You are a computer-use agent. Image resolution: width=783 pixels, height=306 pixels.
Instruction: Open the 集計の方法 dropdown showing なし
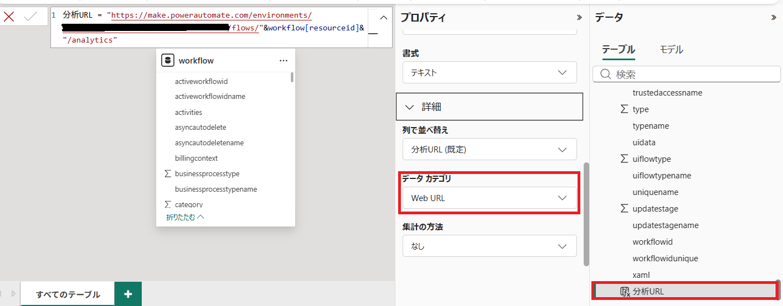pos(490,246)
